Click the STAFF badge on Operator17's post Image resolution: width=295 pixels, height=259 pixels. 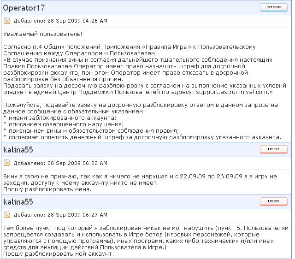click(273, 7)
